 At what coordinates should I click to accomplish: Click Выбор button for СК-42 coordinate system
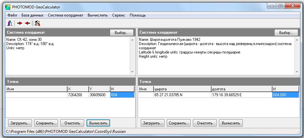(x=122, y=33)
